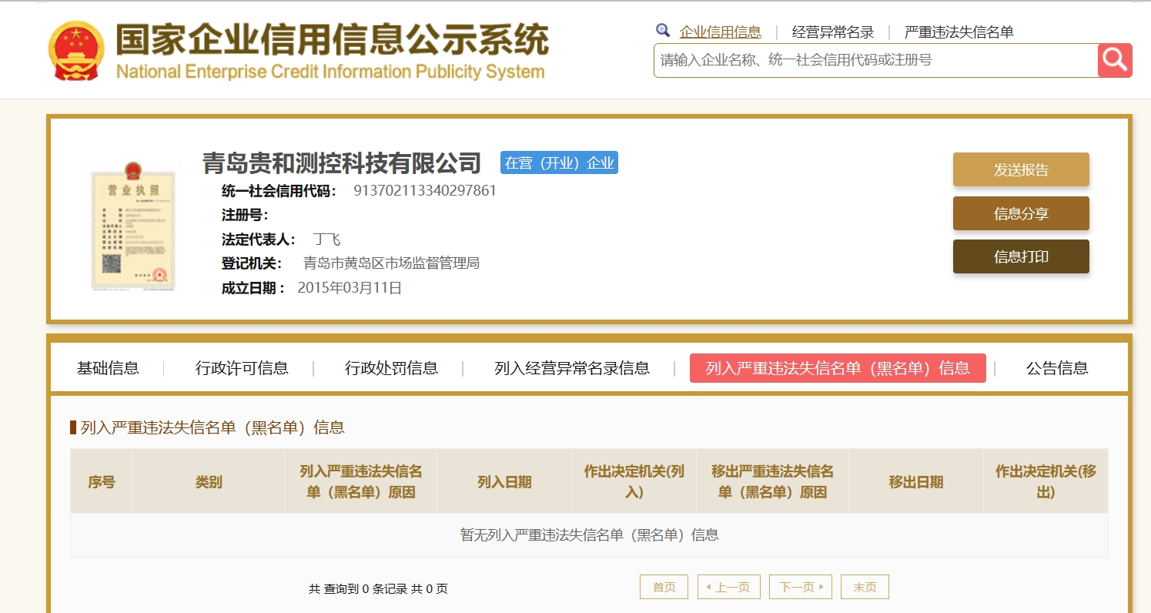Click the 登记机关 label

point(253,263)
